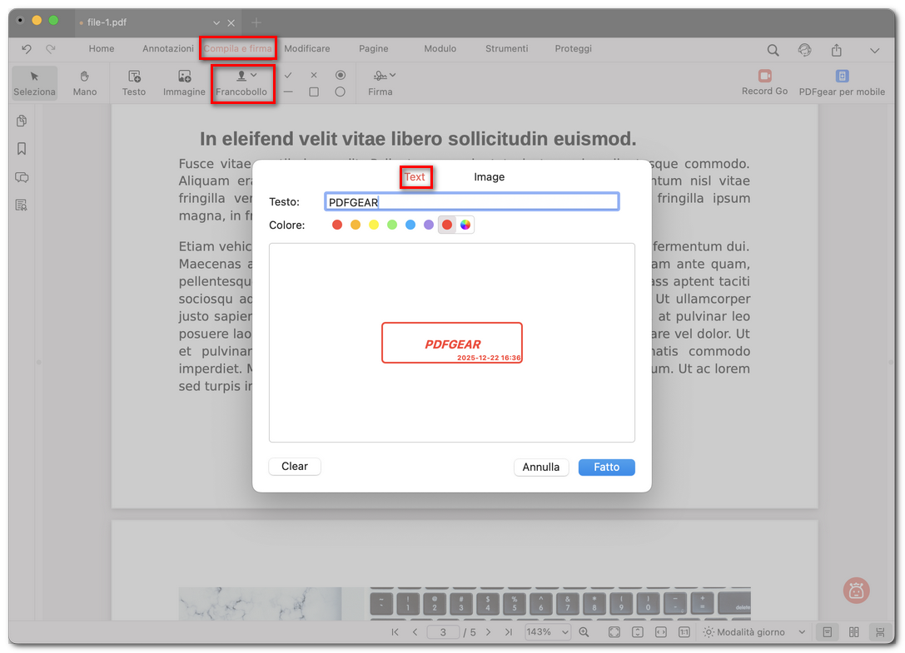Image resolution: width=905 pixels, height=653 pixels.
Task: Go to the next page
Action: tap(488, 632)
